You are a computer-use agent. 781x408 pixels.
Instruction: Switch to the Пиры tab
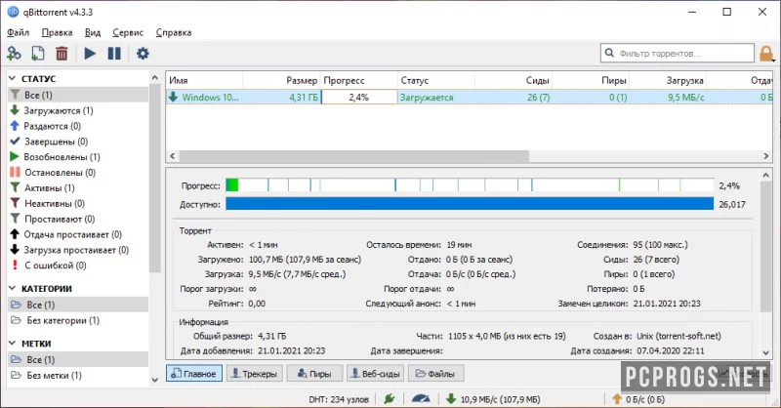(x=314, y=373)
